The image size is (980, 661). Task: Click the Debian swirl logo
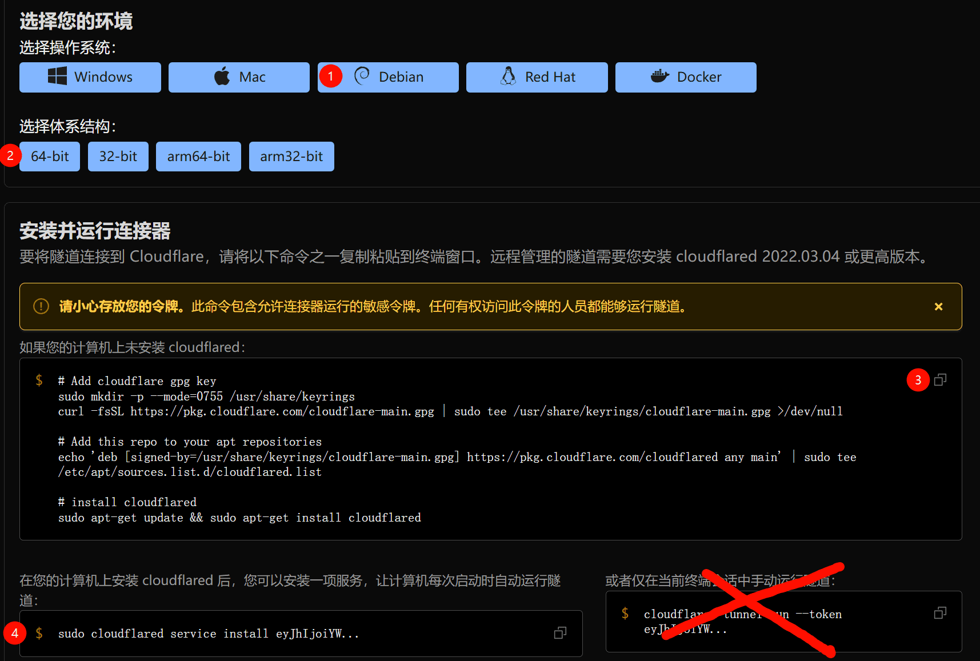(x=362, y=76)
